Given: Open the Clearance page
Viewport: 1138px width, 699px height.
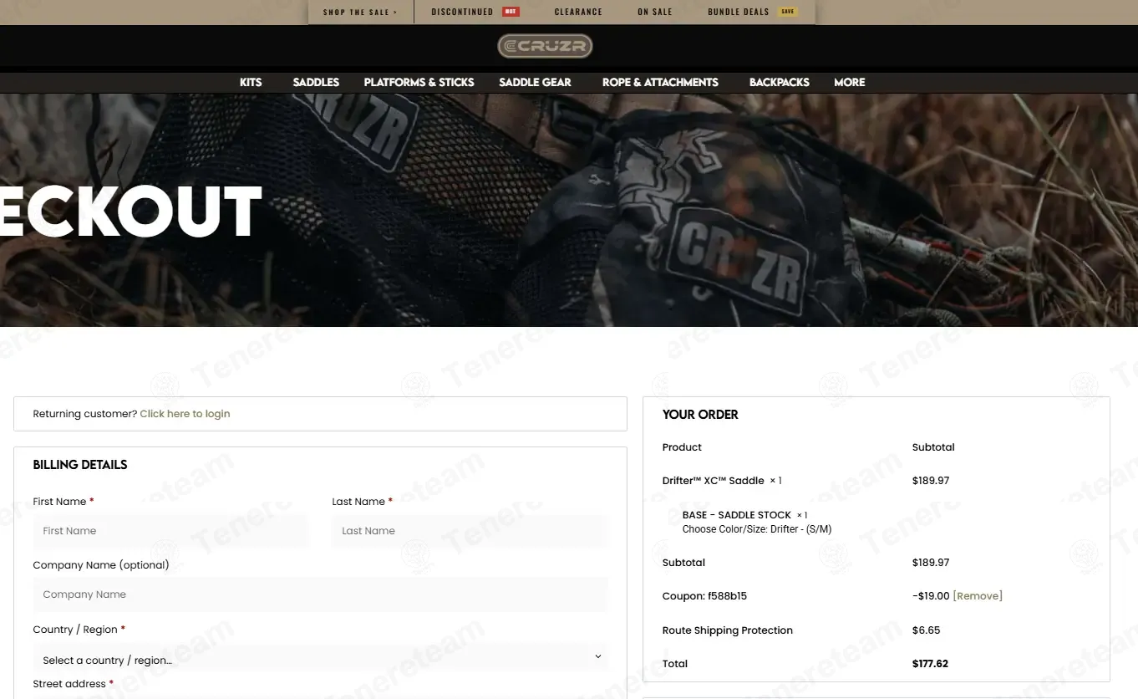Looking at the screenshot, I should tap(578, 12).
